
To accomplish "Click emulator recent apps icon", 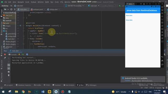I will click(162, 64).
